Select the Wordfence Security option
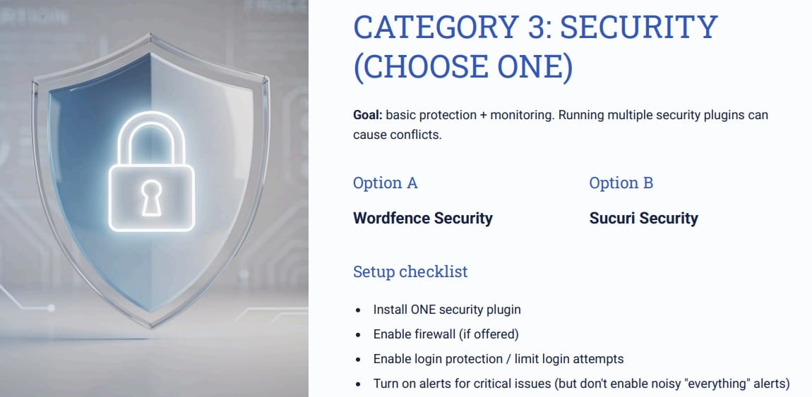This screenshot has width=812, height=397. click(x=422, y=218)
